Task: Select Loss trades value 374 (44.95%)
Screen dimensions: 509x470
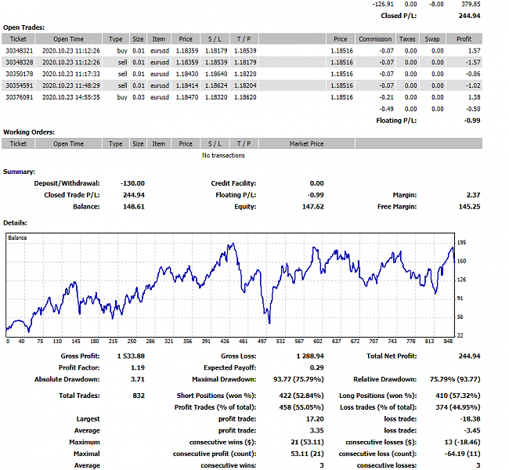Action: pos(458,407)
